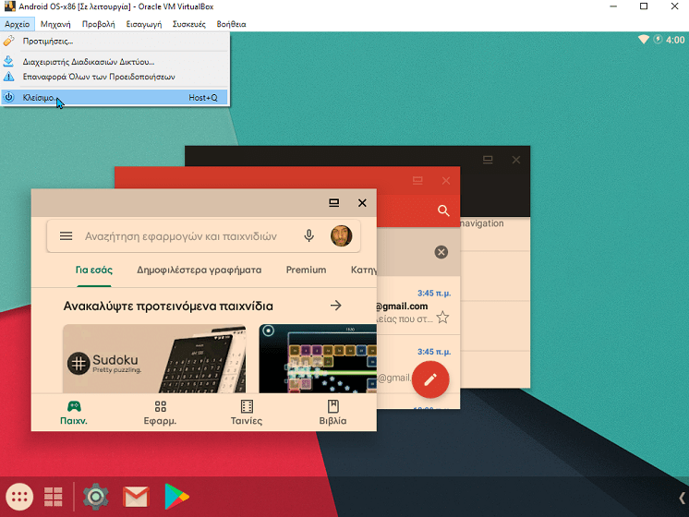
Task: Close the red Gmail window
Action: (x=446, y=181)
